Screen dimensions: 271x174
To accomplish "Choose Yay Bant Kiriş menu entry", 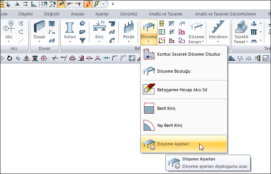I will 184,125.
